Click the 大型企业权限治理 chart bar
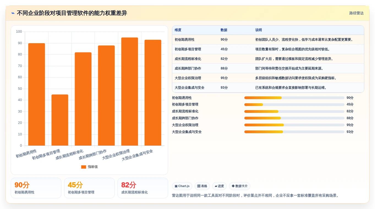 pos(130,91)
